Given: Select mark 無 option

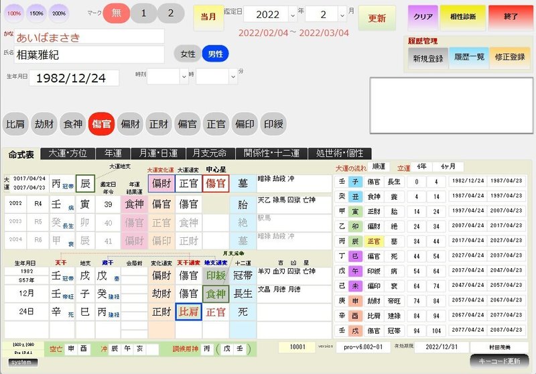Looking at the screenshot, I should (x=116, y=13).
